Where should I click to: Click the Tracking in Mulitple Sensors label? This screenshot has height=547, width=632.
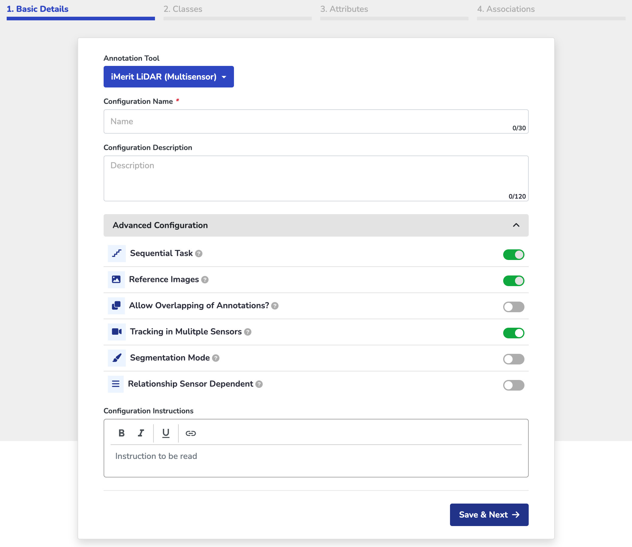(x=186, y=331)
